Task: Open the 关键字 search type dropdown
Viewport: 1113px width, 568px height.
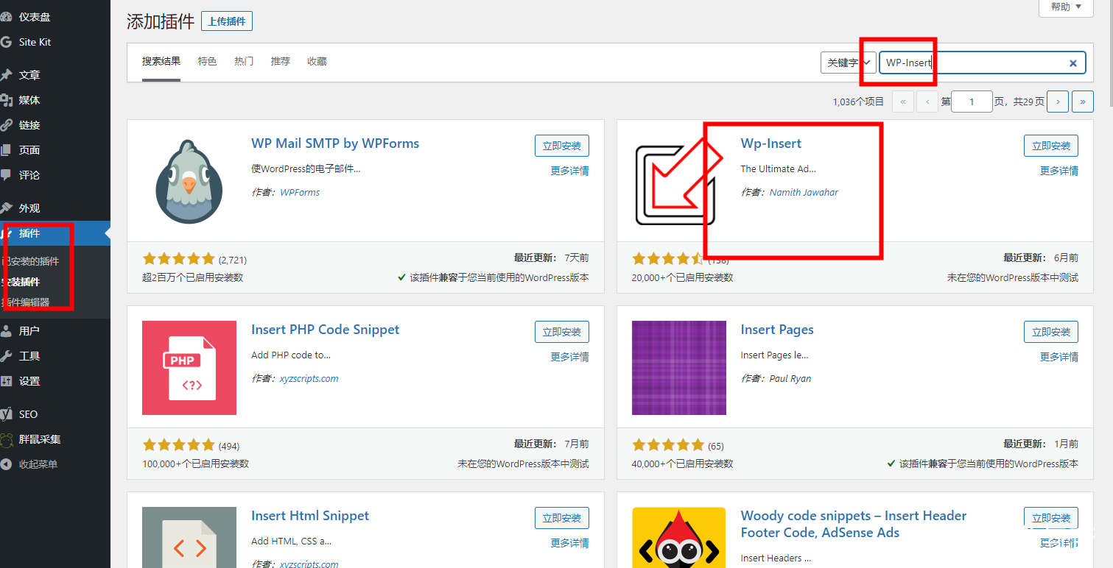Action: pos(848,63)
